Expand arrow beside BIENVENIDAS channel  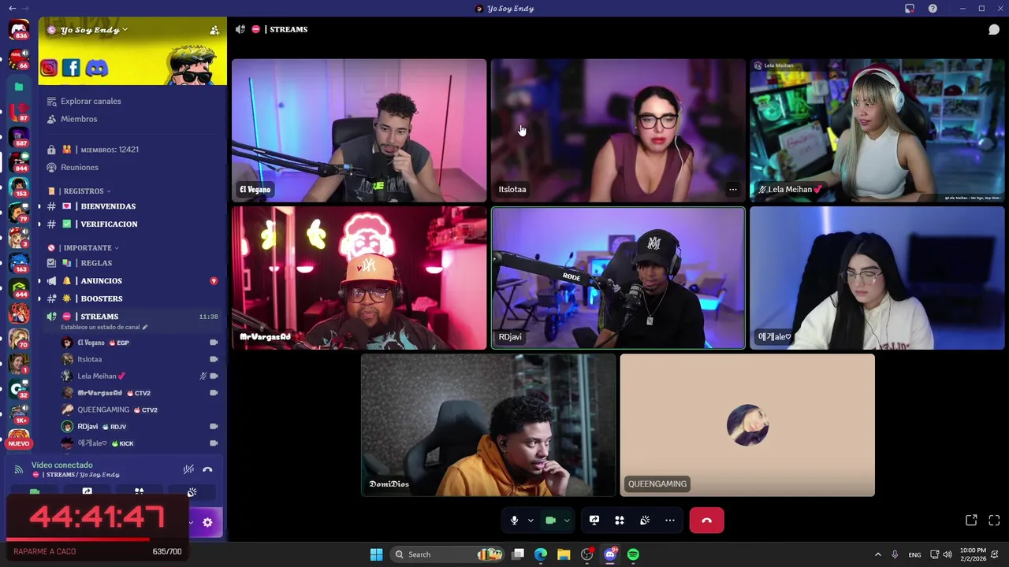coord(39,206)
